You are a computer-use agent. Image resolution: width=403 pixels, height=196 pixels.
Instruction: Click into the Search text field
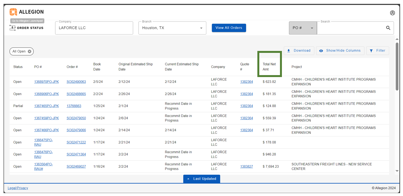[351, 28]
